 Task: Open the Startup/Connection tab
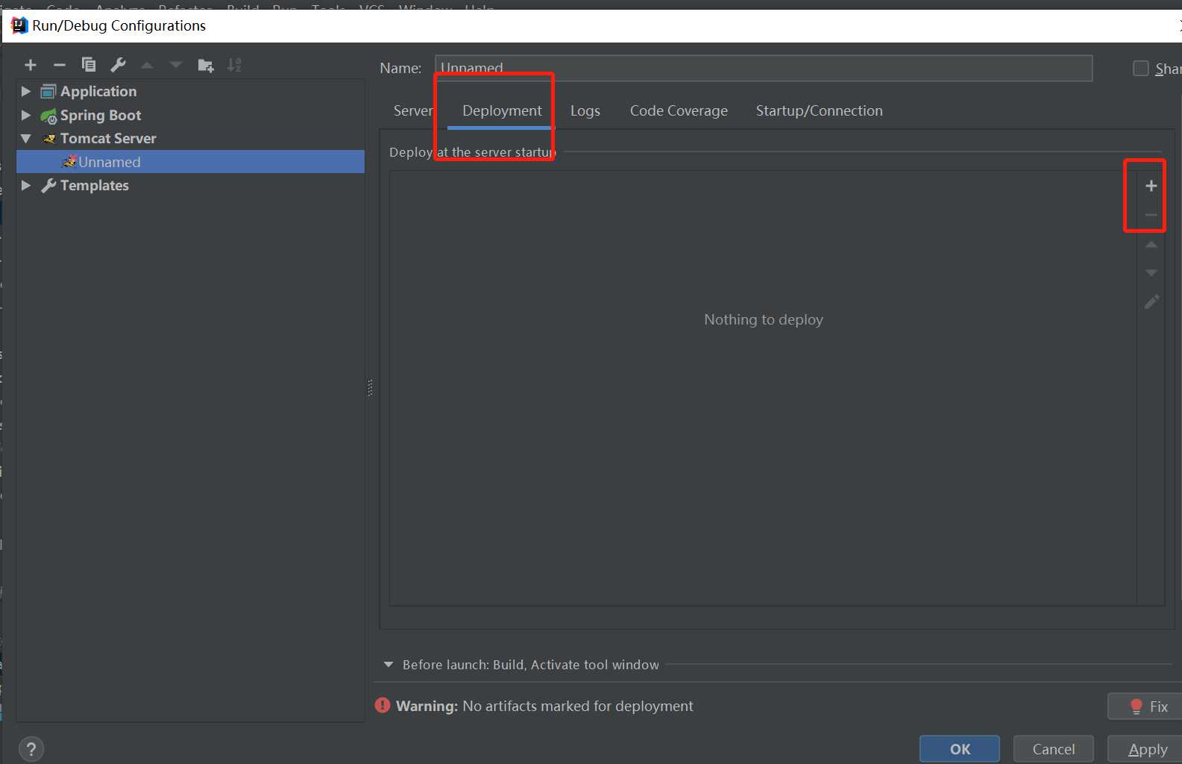pyautogui.click(x=819, y=110)
